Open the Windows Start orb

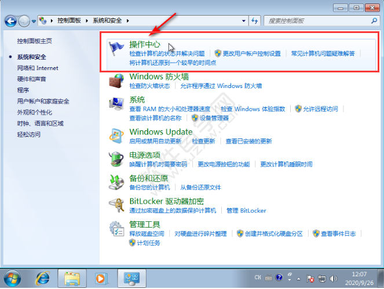click(x=12, y=279)
